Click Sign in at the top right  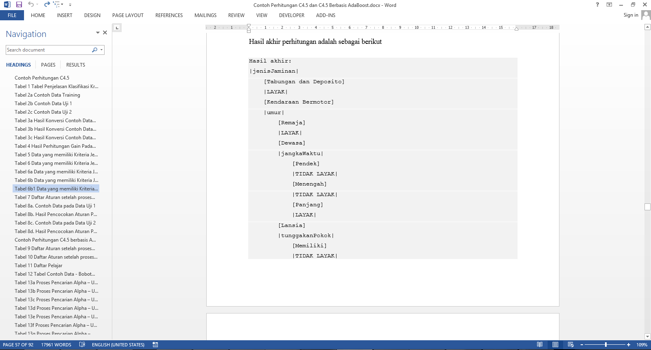coord(631,15)
